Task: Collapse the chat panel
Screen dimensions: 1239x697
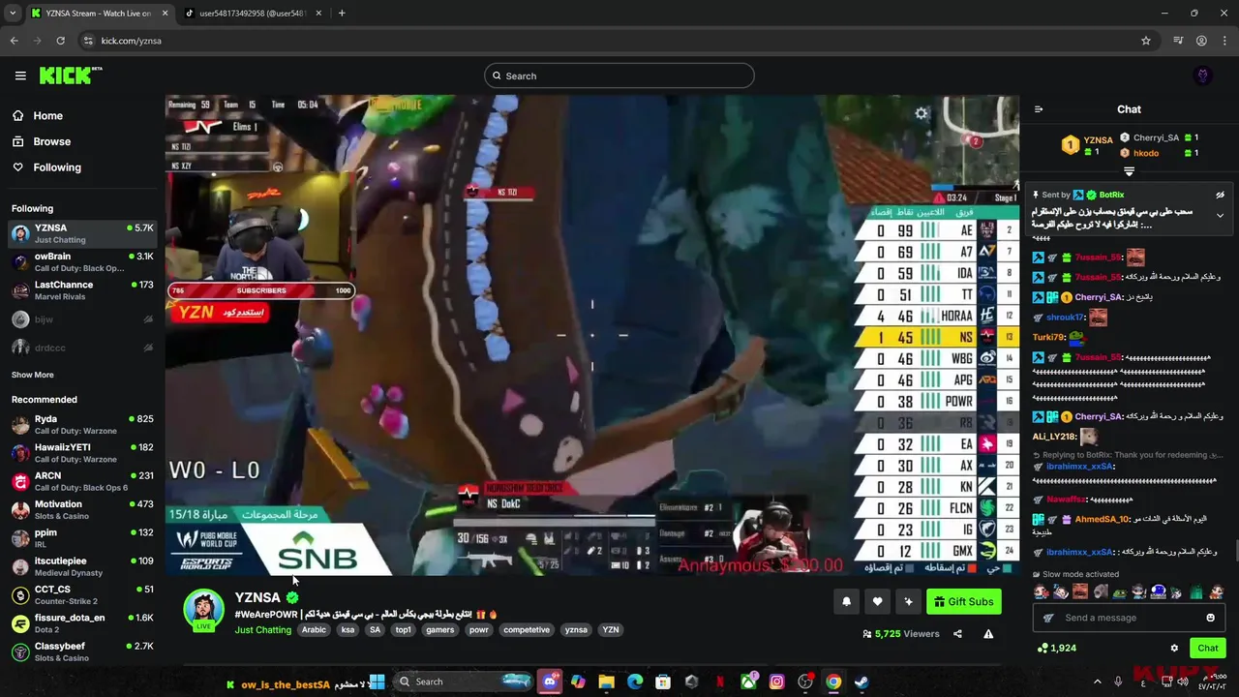Action: [x=1039, y=109]
